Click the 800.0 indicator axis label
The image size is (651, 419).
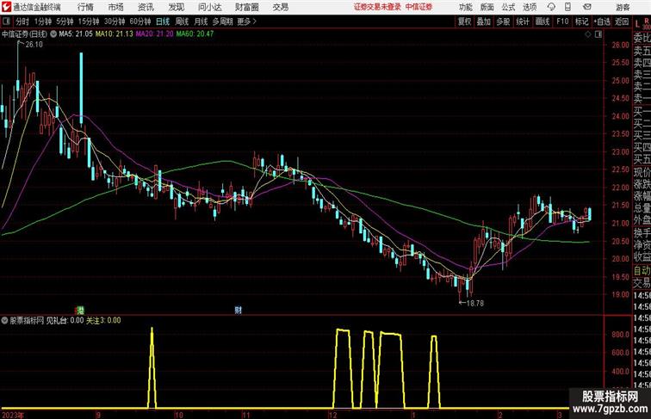(x=620, y=335)
